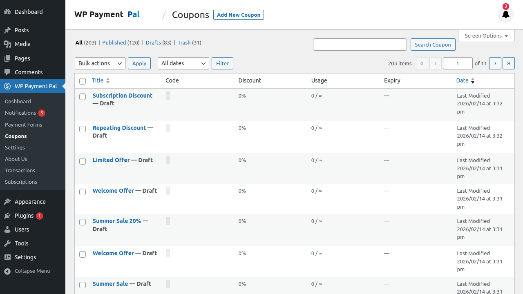Open the All dates filter dropdown

point(183,63)
